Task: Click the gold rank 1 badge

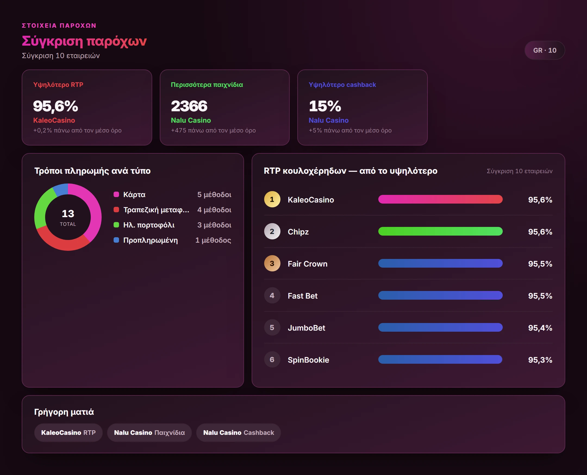Action: click(272, 199)
